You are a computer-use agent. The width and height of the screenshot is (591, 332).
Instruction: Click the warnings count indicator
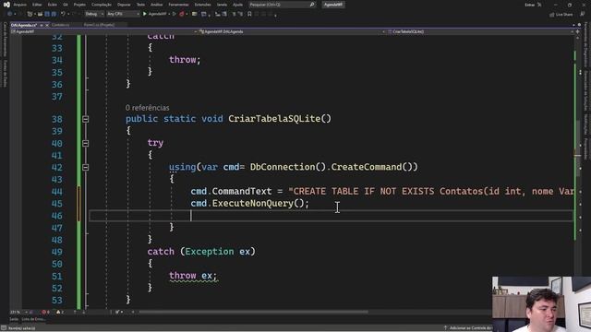59,312
